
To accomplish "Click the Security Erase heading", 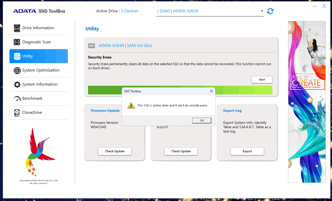I will click(x=100, y=57).
